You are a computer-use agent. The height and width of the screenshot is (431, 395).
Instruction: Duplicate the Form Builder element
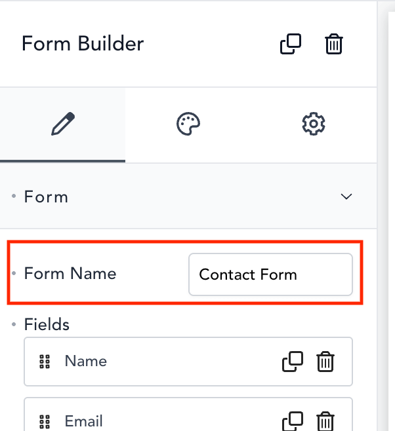click(291, 44)
